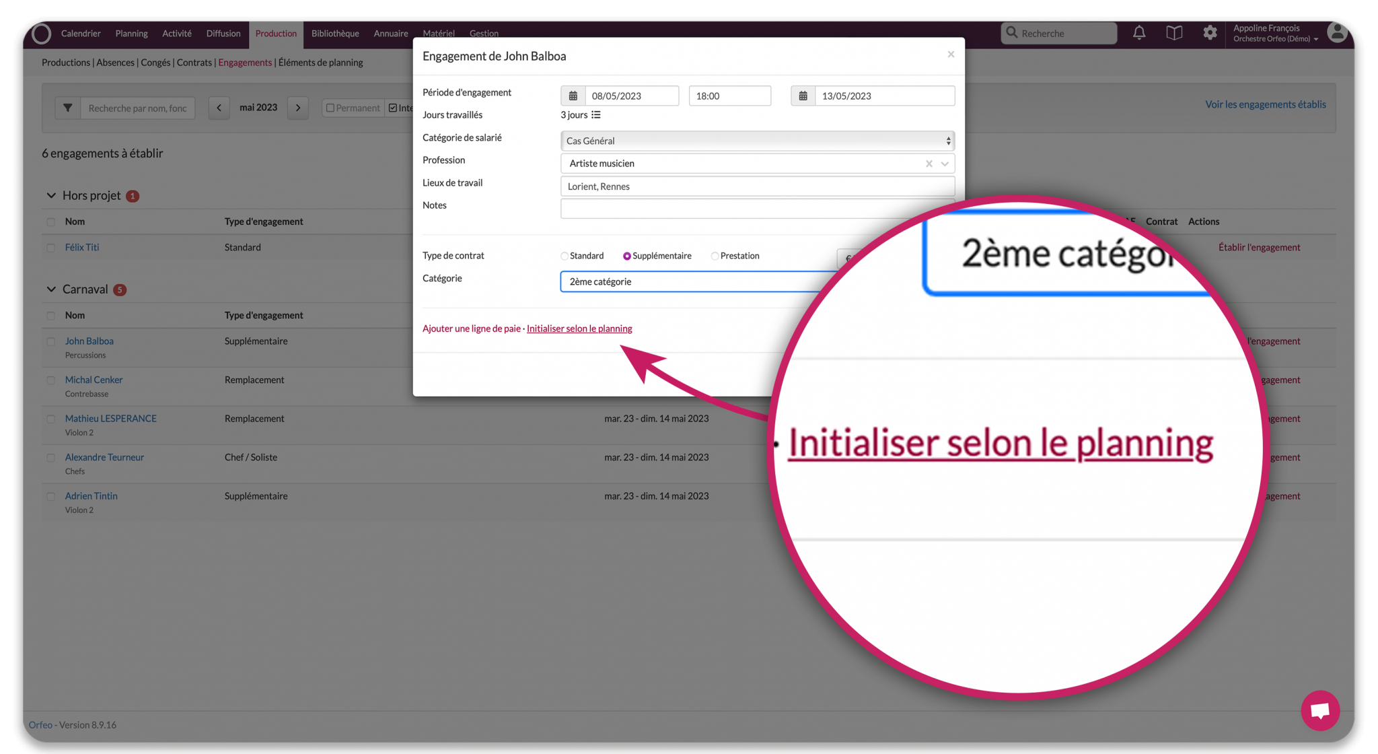
Task: Open end date calendar picker icon
Action: (x=803, y=96)
